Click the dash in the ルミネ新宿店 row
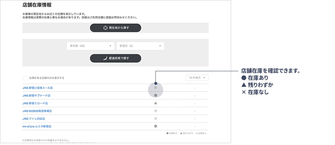The height and width of the screenshot is (145, 335). click(x=195, y=126)
